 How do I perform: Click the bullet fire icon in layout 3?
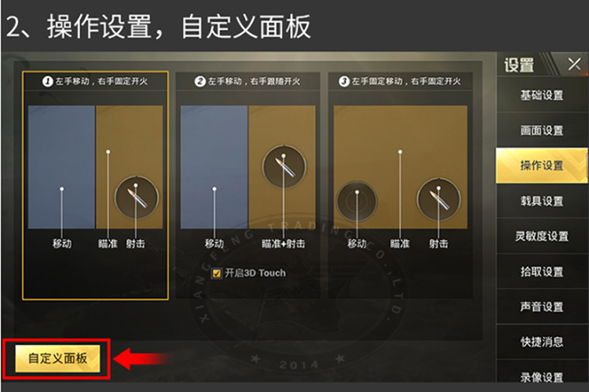tap(438, 200)
